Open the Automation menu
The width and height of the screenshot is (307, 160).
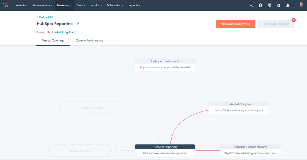115,5
